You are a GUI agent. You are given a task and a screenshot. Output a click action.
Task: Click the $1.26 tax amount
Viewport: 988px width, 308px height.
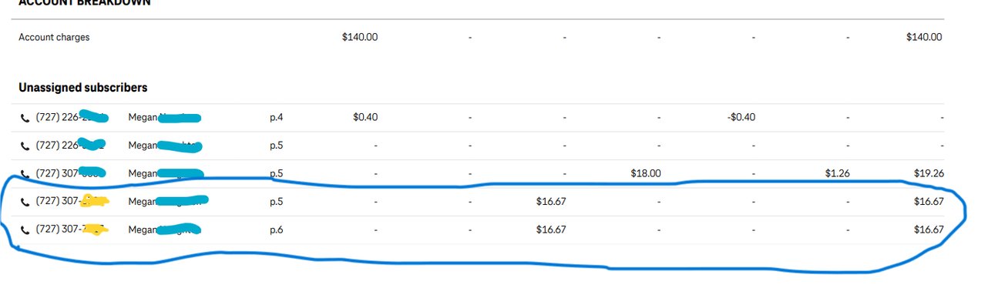tap(837, 173)
